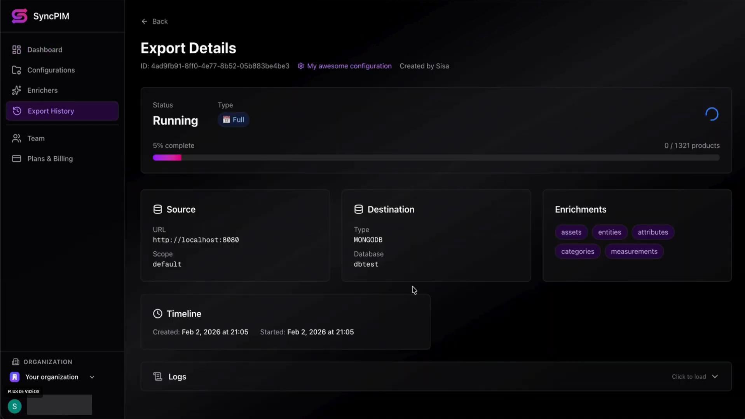The width and height of the screenshot is (745, 419).
Task: Go to Plans & Billing page
Action: tap(50, 159)
